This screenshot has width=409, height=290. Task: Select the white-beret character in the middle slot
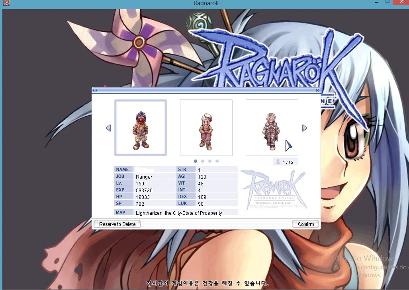(x=206, y=128)
